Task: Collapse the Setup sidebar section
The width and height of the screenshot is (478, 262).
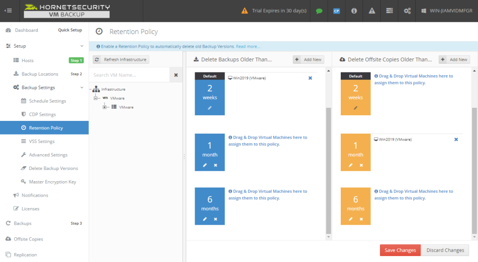Action: 82,46
